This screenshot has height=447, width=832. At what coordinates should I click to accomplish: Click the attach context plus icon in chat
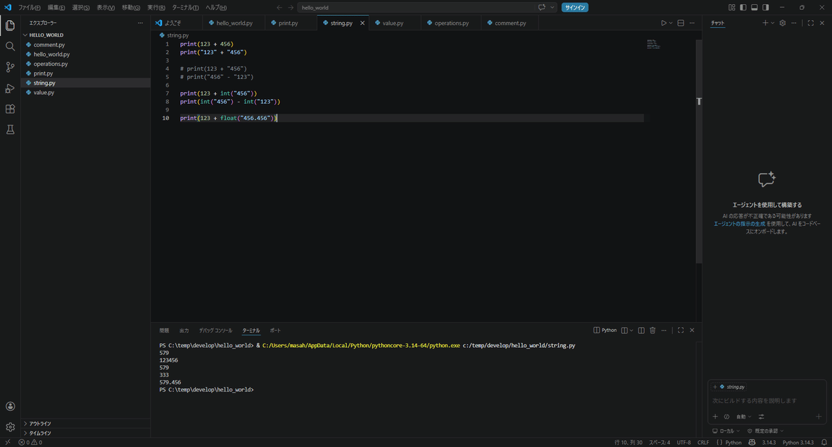pyautogui.click(x=716, y=417)
